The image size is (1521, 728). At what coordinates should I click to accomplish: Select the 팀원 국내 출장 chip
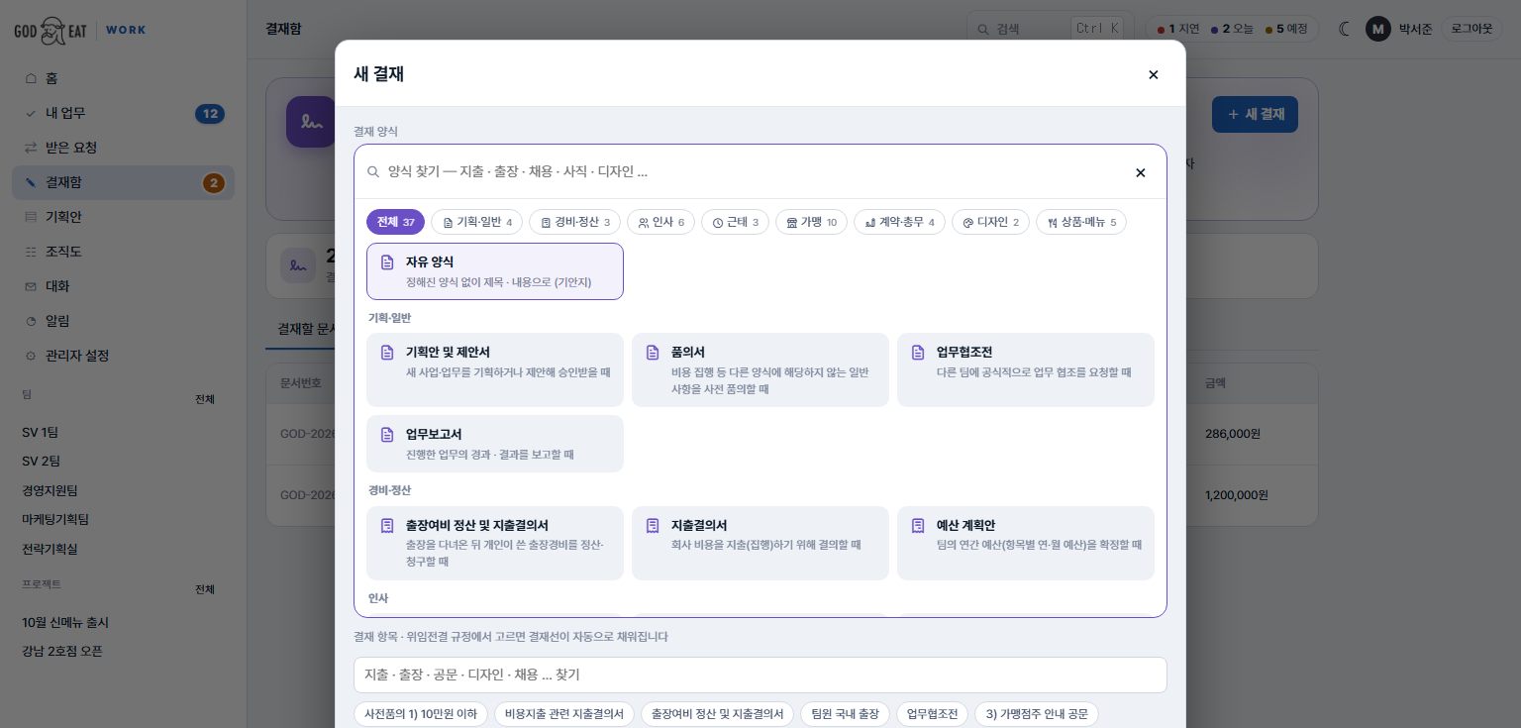pos(845,714)
